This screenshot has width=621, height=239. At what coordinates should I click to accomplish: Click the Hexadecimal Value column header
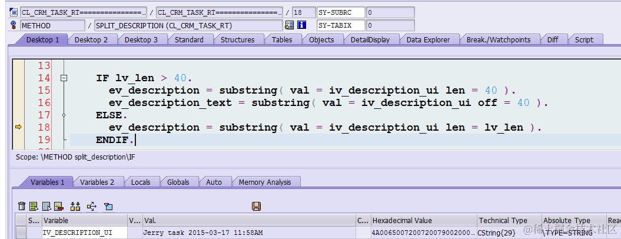[424, 220]
